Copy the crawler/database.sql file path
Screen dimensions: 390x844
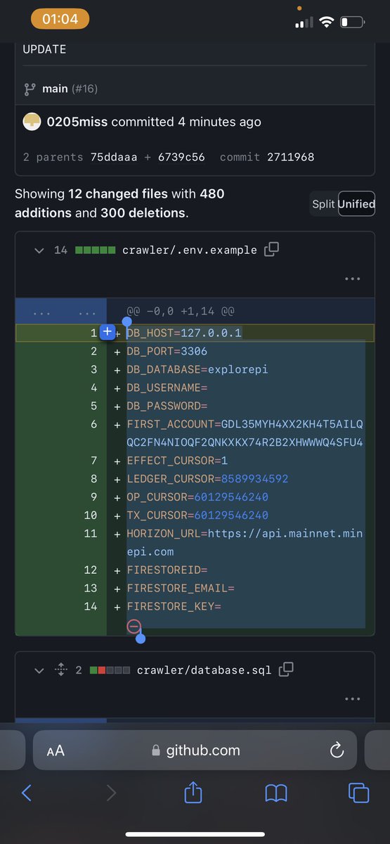[286, 670]
